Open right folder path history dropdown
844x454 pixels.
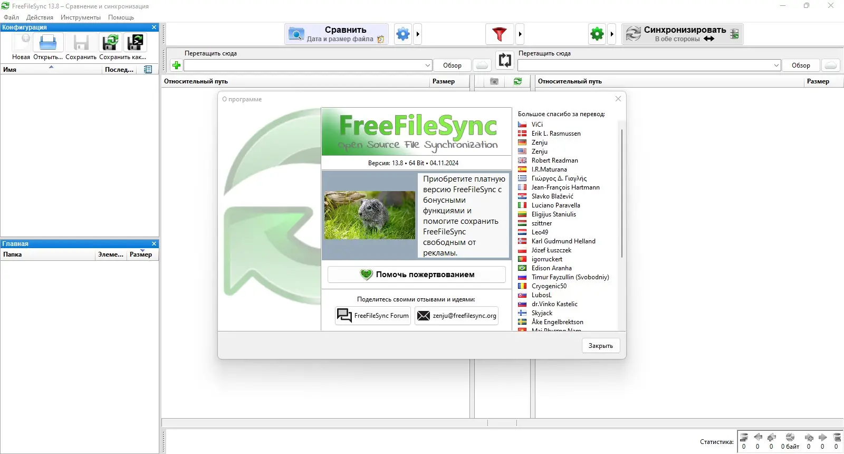click(776, 65)
